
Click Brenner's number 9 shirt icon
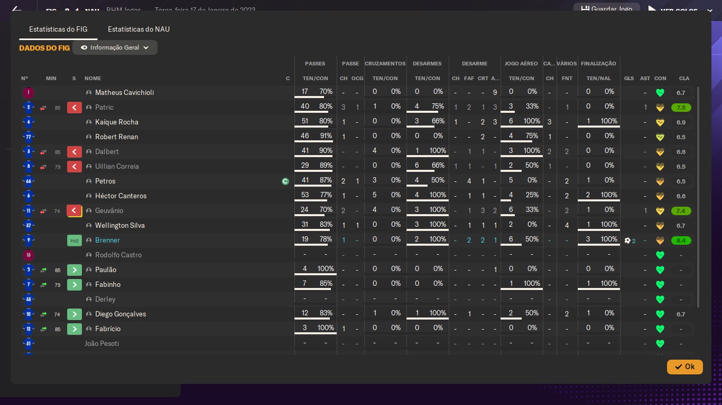(x=29, y=240)
